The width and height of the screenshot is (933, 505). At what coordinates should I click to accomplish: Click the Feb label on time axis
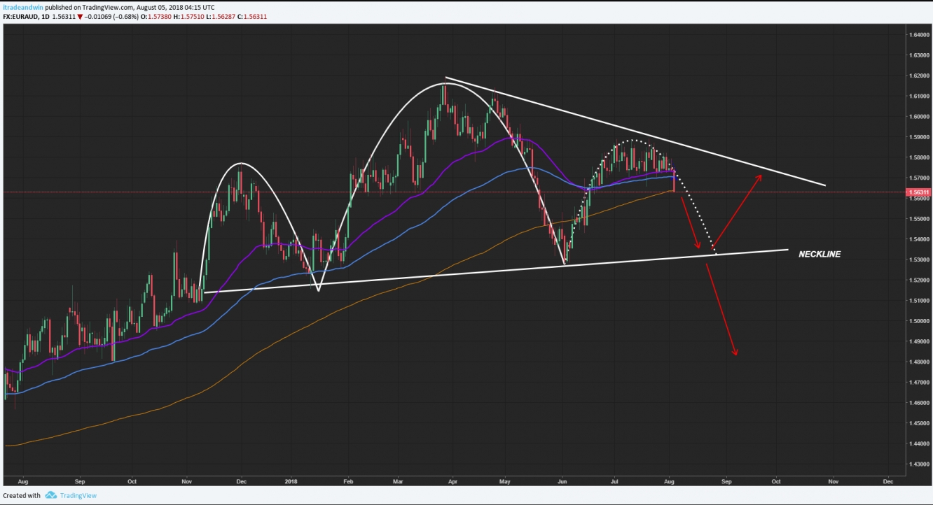pos(349,482)
